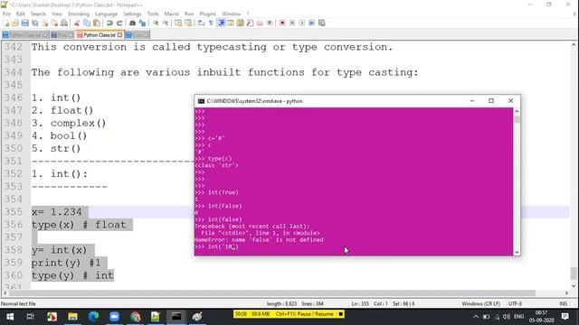Click the Zoom In icon
The width and height of the screenshot is (579, 325).
(x=156, y=23)
